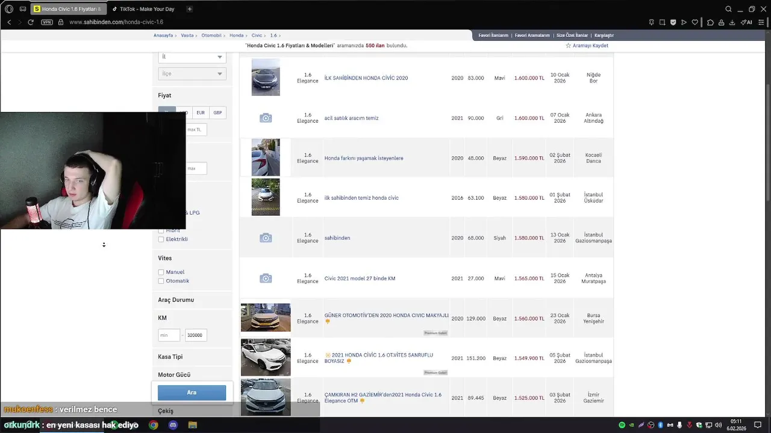Bookmark page with heart icon

coord(695,22)
